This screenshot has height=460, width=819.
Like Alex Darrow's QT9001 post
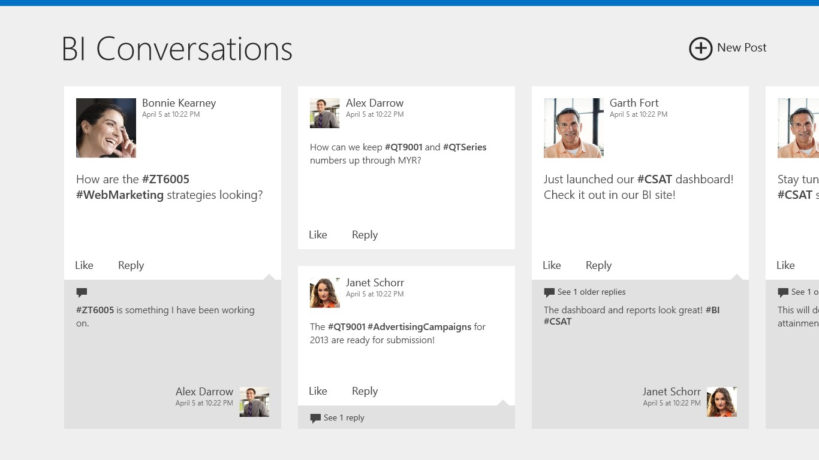(x=318, y=235)
